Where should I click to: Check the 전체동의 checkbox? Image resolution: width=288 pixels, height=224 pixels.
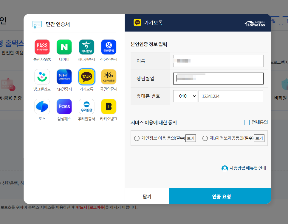pyautogui.click(x=247, y=123)
